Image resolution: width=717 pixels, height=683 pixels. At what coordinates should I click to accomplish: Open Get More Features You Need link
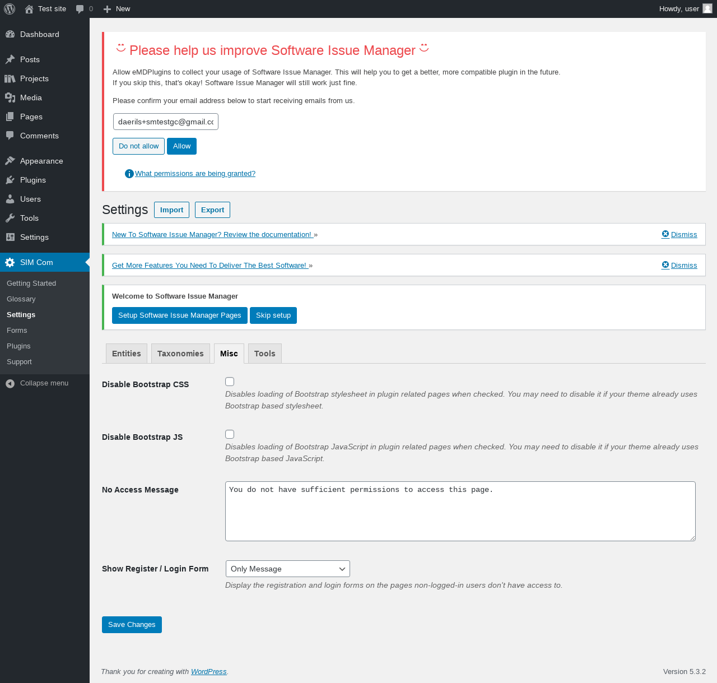point(210,266)
